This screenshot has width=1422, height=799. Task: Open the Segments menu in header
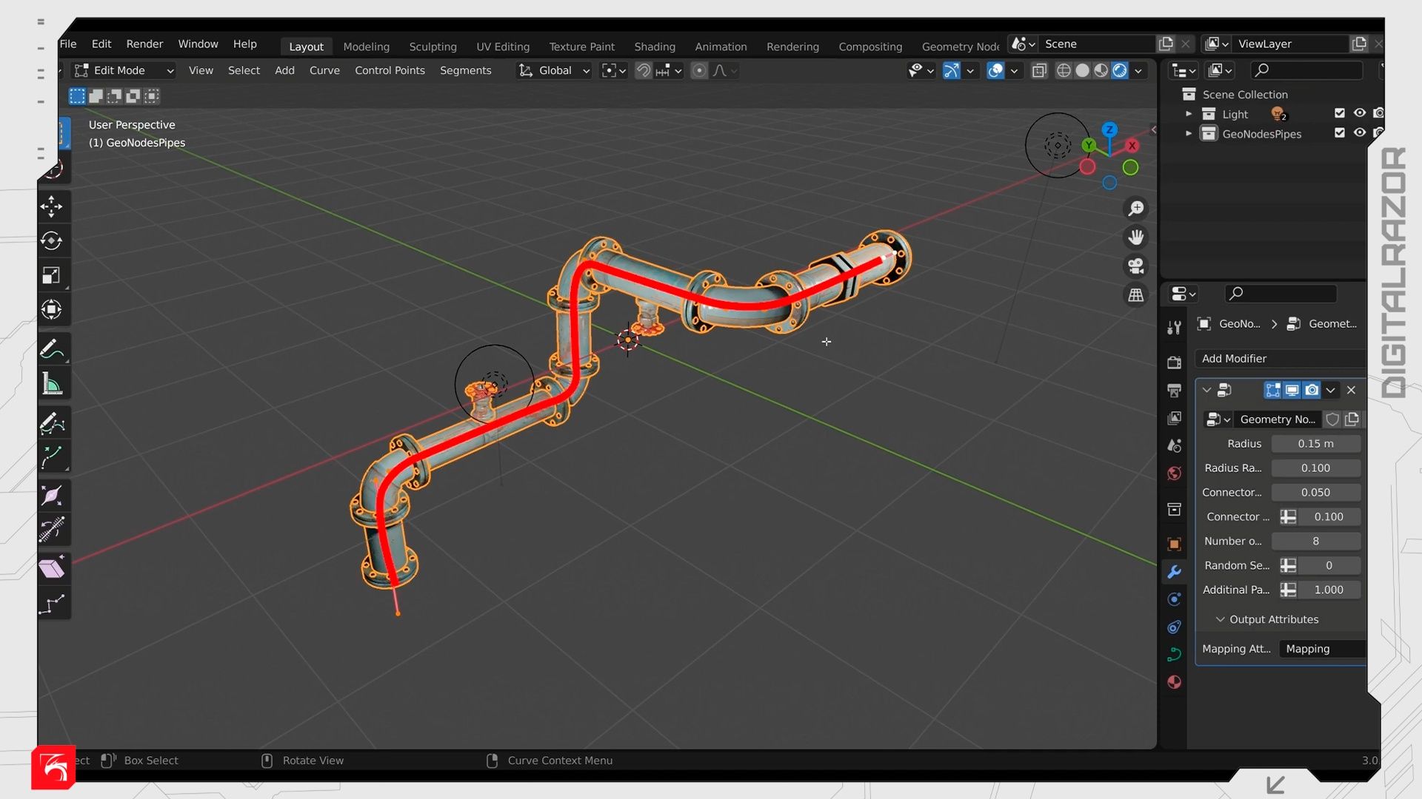click(x=465, y=70)
